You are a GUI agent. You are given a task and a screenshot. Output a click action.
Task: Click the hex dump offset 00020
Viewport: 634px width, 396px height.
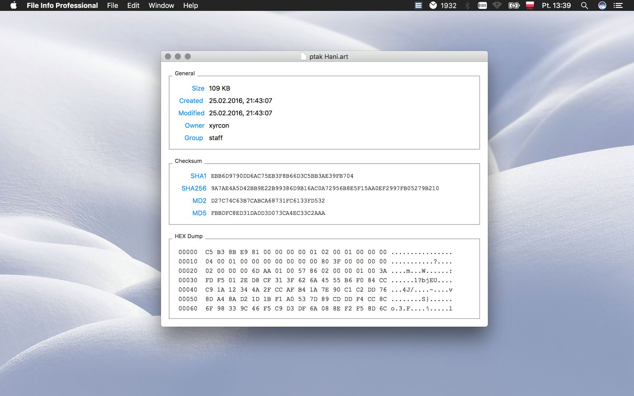click(x=188, y=271)
